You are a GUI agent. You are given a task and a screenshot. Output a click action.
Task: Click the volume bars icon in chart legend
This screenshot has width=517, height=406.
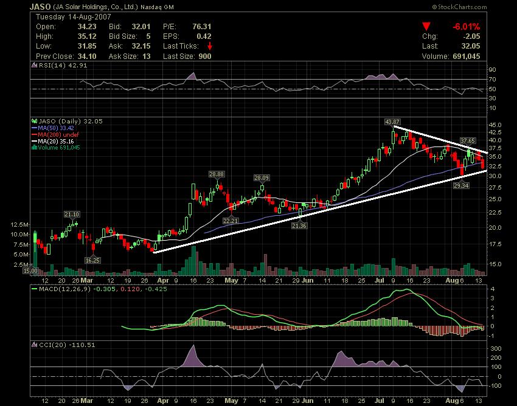pyautogui.click(x=34, y=148)
